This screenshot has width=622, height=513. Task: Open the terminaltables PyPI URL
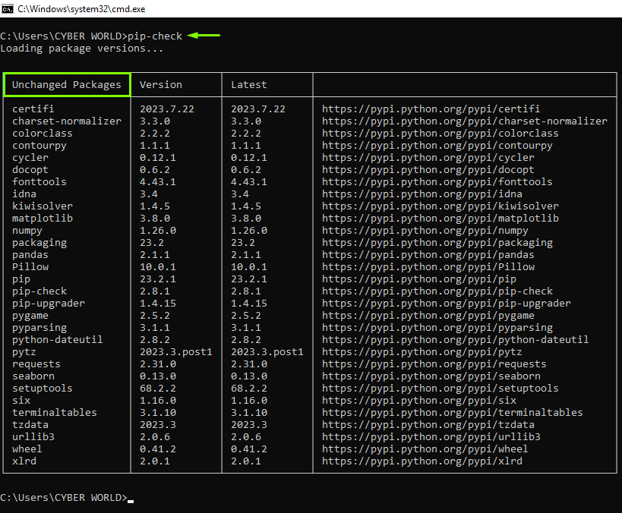point(452,413)
